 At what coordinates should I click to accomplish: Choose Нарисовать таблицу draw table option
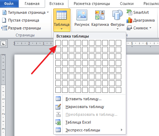[x=85, y=107]
